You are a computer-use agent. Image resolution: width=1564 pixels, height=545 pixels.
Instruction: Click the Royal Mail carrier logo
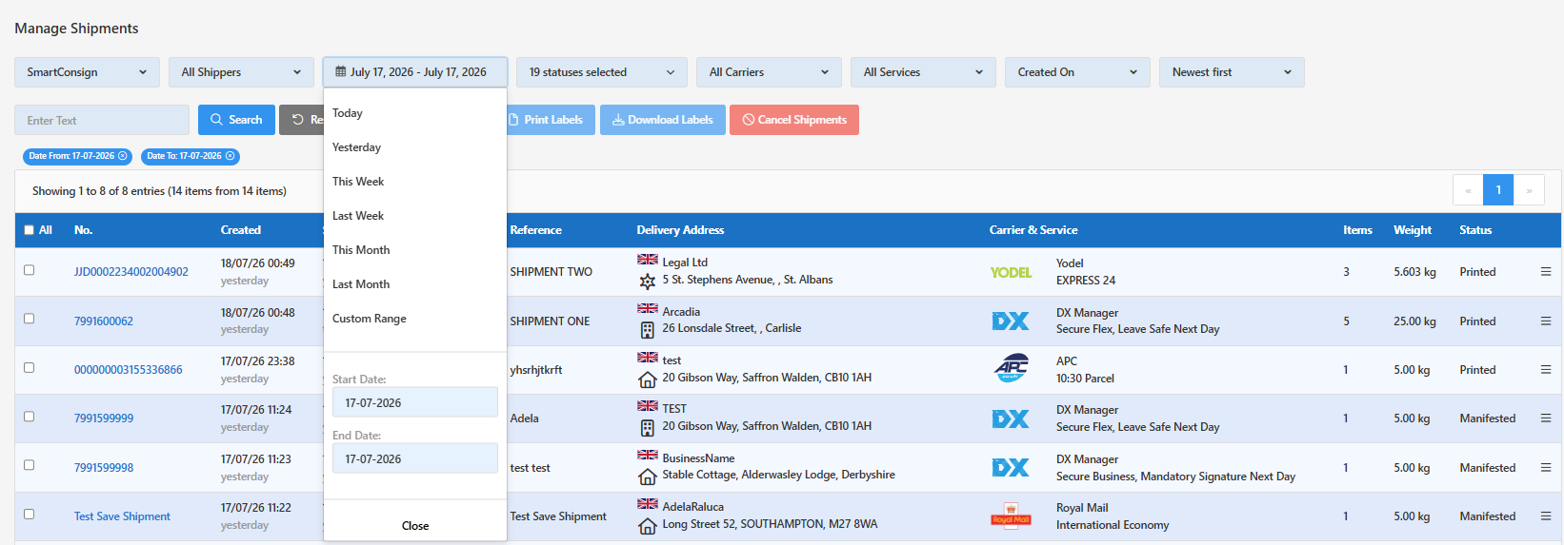pyautogui.click(x=1011, y=516)
